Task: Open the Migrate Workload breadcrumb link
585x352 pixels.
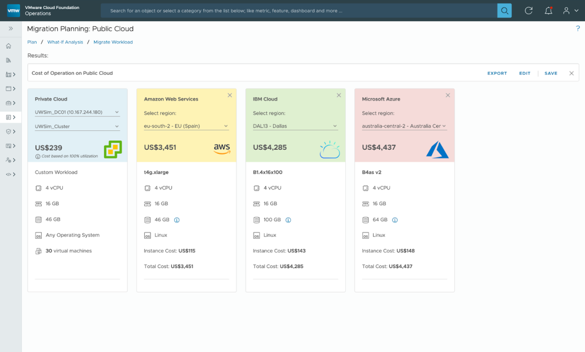Action: [113, 42]
